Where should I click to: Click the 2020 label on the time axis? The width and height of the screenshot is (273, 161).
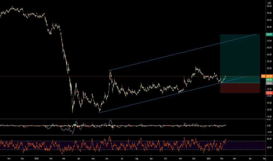tap(36, 159)
